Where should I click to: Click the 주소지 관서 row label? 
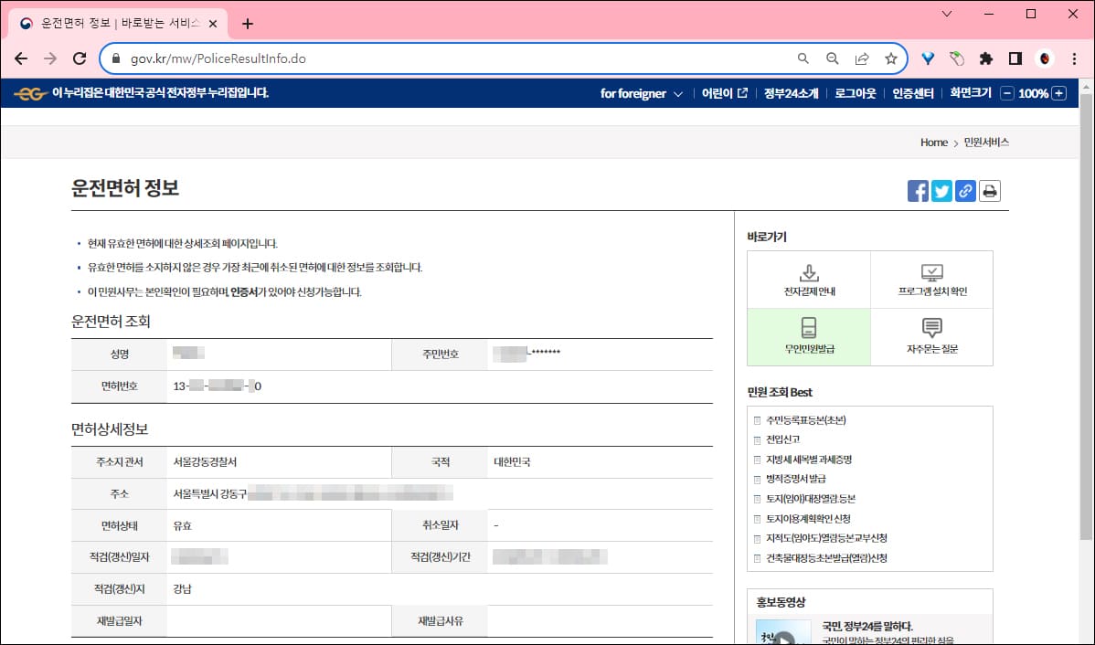point(120,462)
